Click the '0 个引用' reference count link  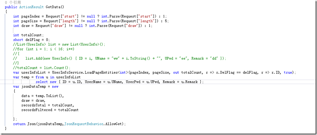13,3
